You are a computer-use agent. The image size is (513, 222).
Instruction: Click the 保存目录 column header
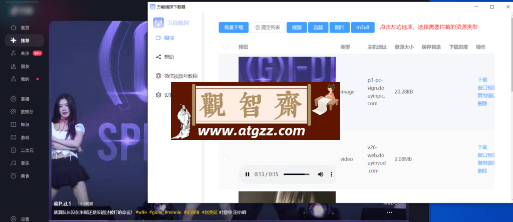431,47
